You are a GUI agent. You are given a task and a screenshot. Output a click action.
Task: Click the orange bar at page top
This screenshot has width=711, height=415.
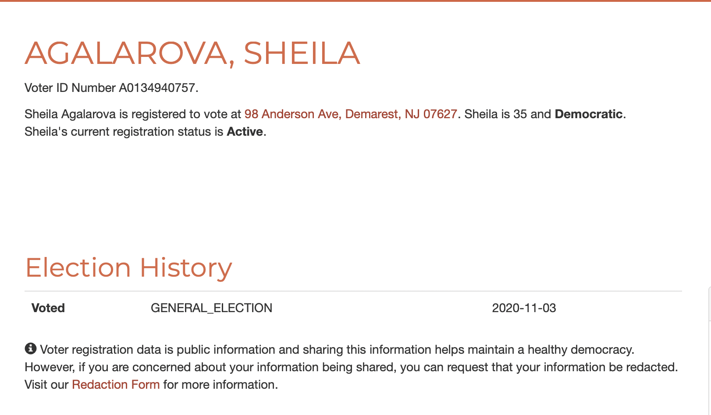[x=355, y=1]
